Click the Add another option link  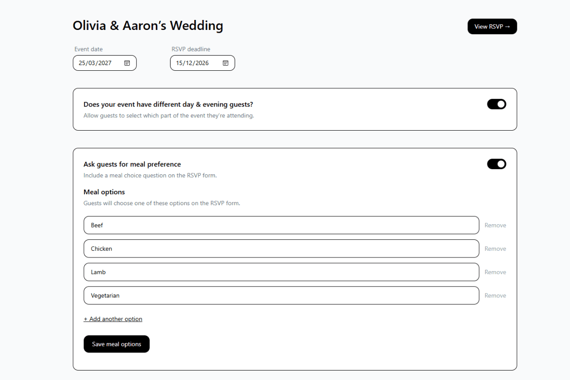[x=113, y=319]
